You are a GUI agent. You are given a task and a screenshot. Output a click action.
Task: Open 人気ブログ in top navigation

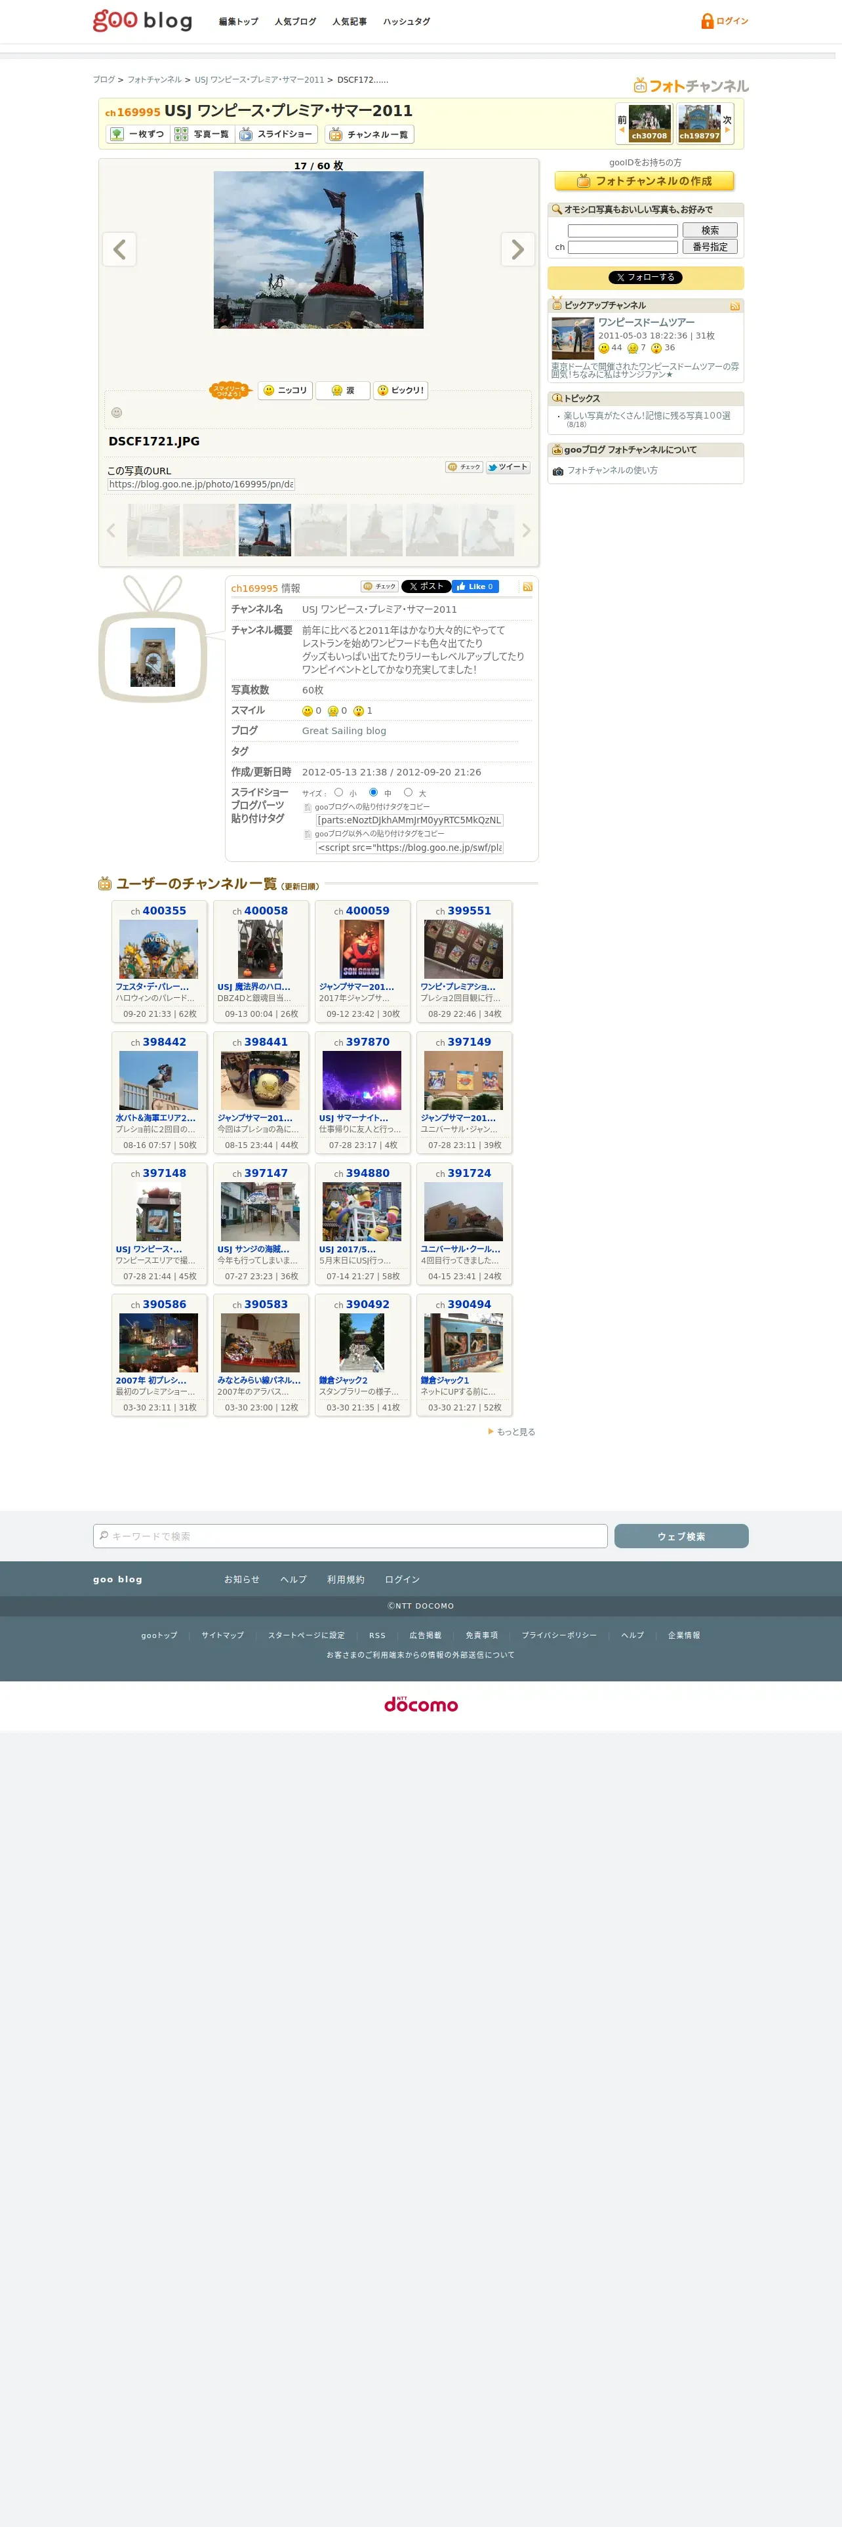pyautogui.click(x=295, y=22)
